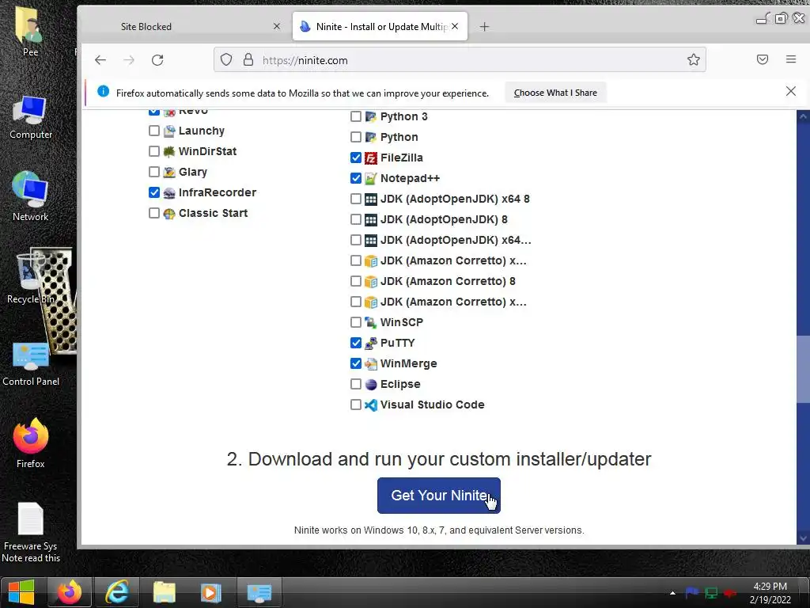Bookmark this page with star icon
The image size is (810, 608).
pyautogui.click(x=693, y=60)
